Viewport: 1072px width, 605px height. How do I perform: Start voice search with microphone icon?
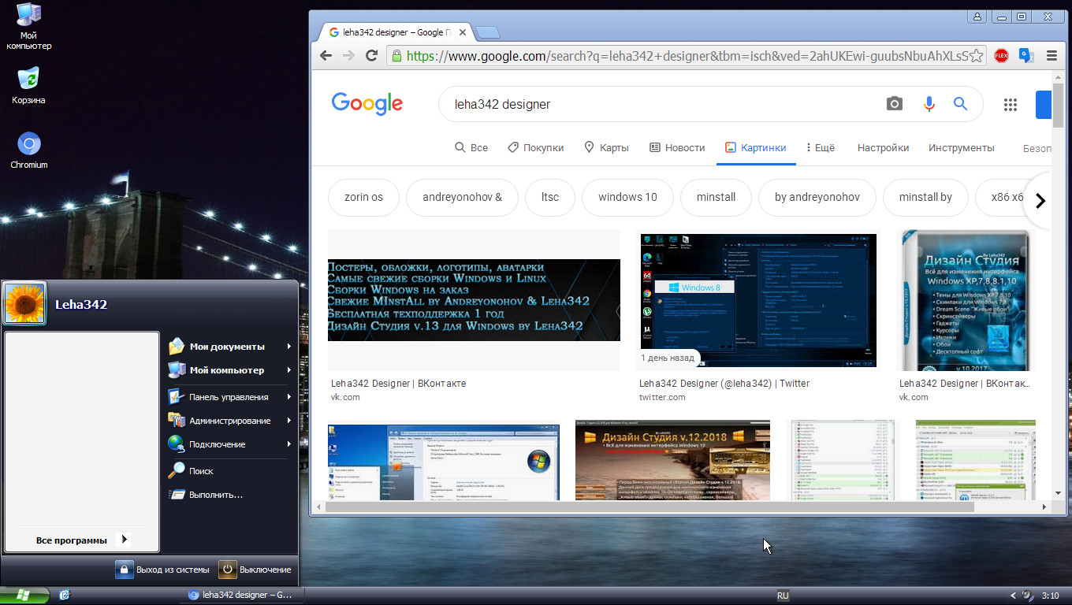coord(929,104)
